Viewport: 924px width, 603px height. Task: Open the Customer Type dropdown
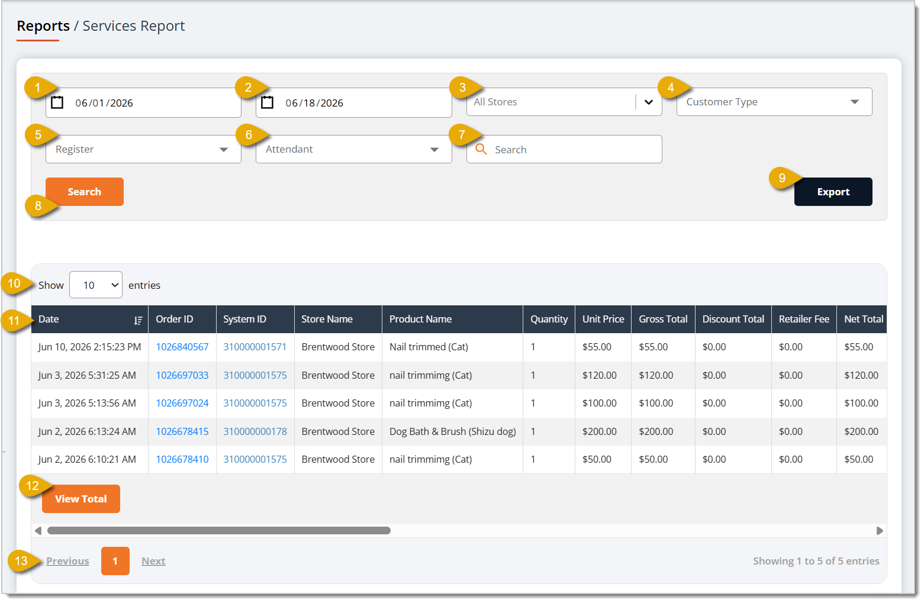[x=774, y=102]
